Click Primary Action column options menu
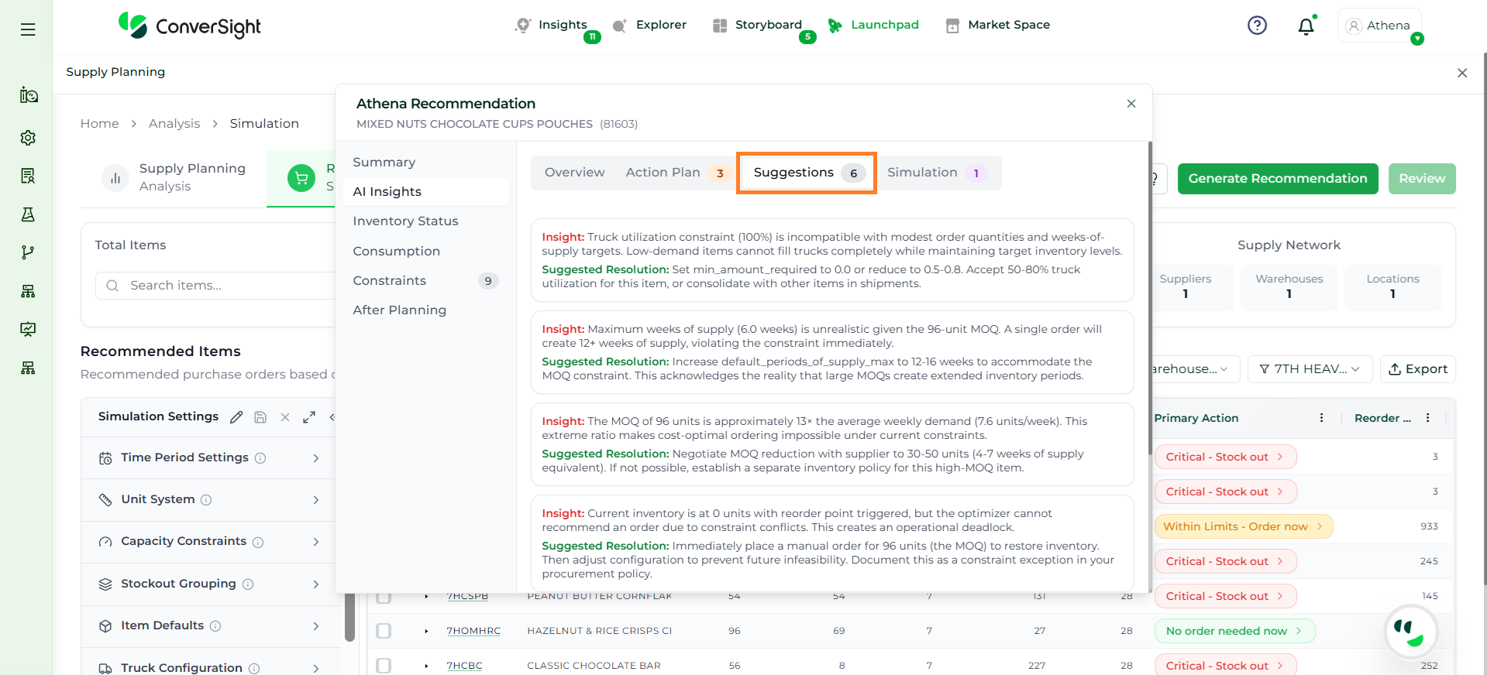Image resolution: width=1487 pixels, height=675 pixels. coord(1321,418)
